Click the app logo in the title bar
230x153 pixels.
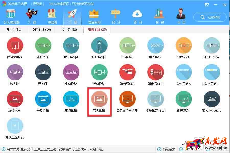(x=4, y=4)
